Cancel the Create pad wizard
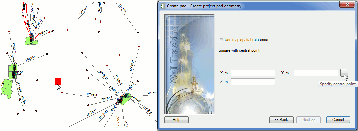 coord(338,120)
